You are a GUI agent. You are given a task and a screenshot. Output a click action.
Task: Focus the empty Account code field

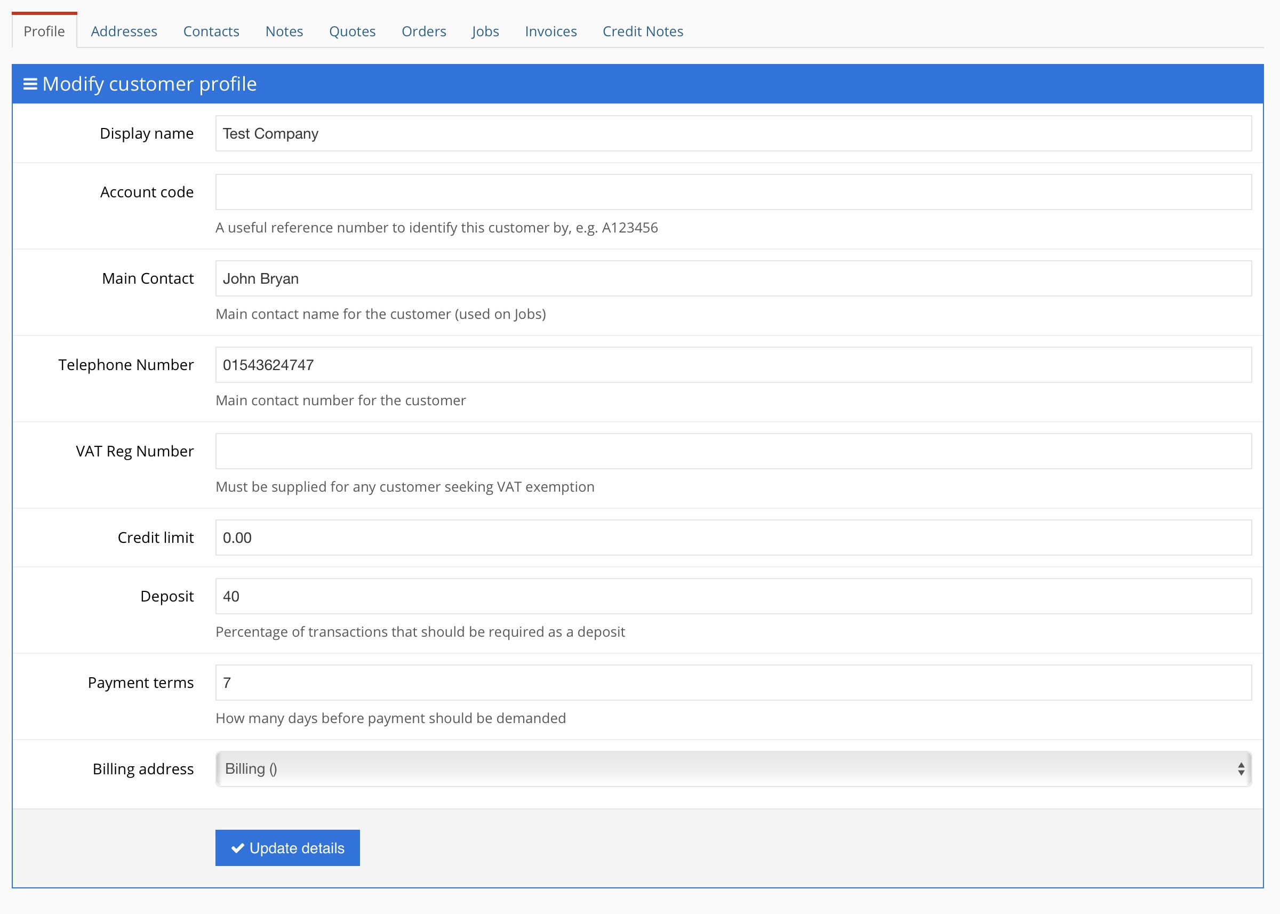(x=733, y=192)
